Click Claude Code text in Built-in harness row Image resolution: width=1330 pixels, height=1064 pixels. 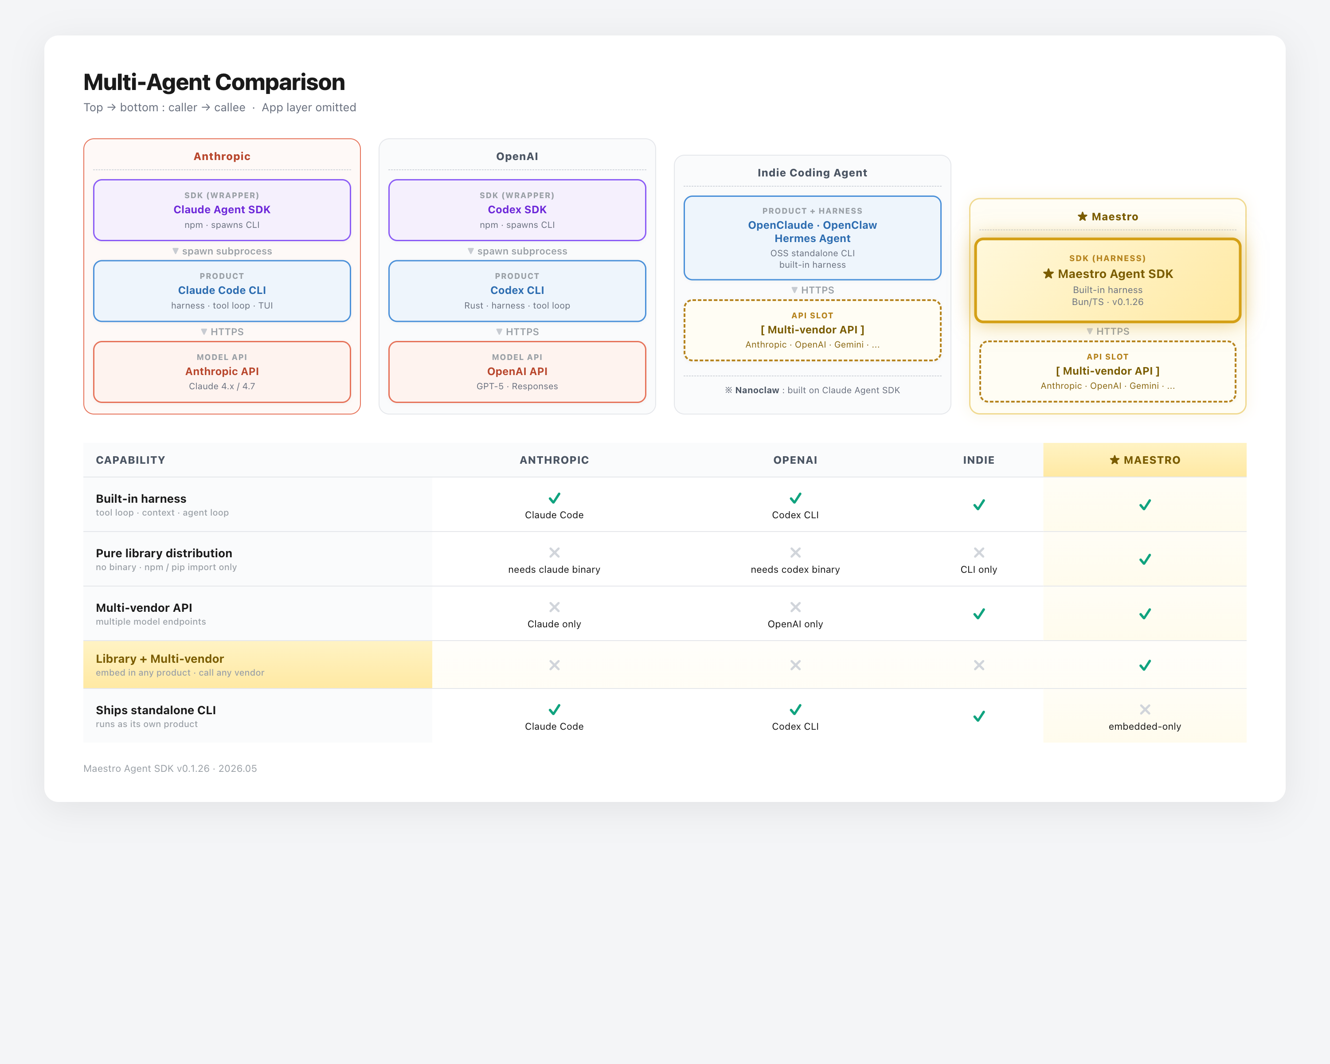pyautogui.click(x=555, y=515)
